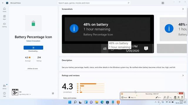Screen dimensions: 188x105
Task: Click the 4-star rating bar
Action: coord(92,86)
